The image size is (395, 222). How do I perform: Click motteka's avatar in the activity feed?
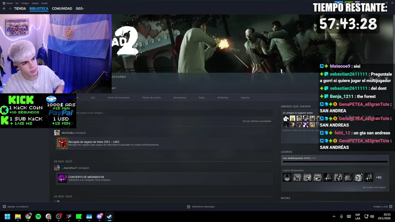57,133
